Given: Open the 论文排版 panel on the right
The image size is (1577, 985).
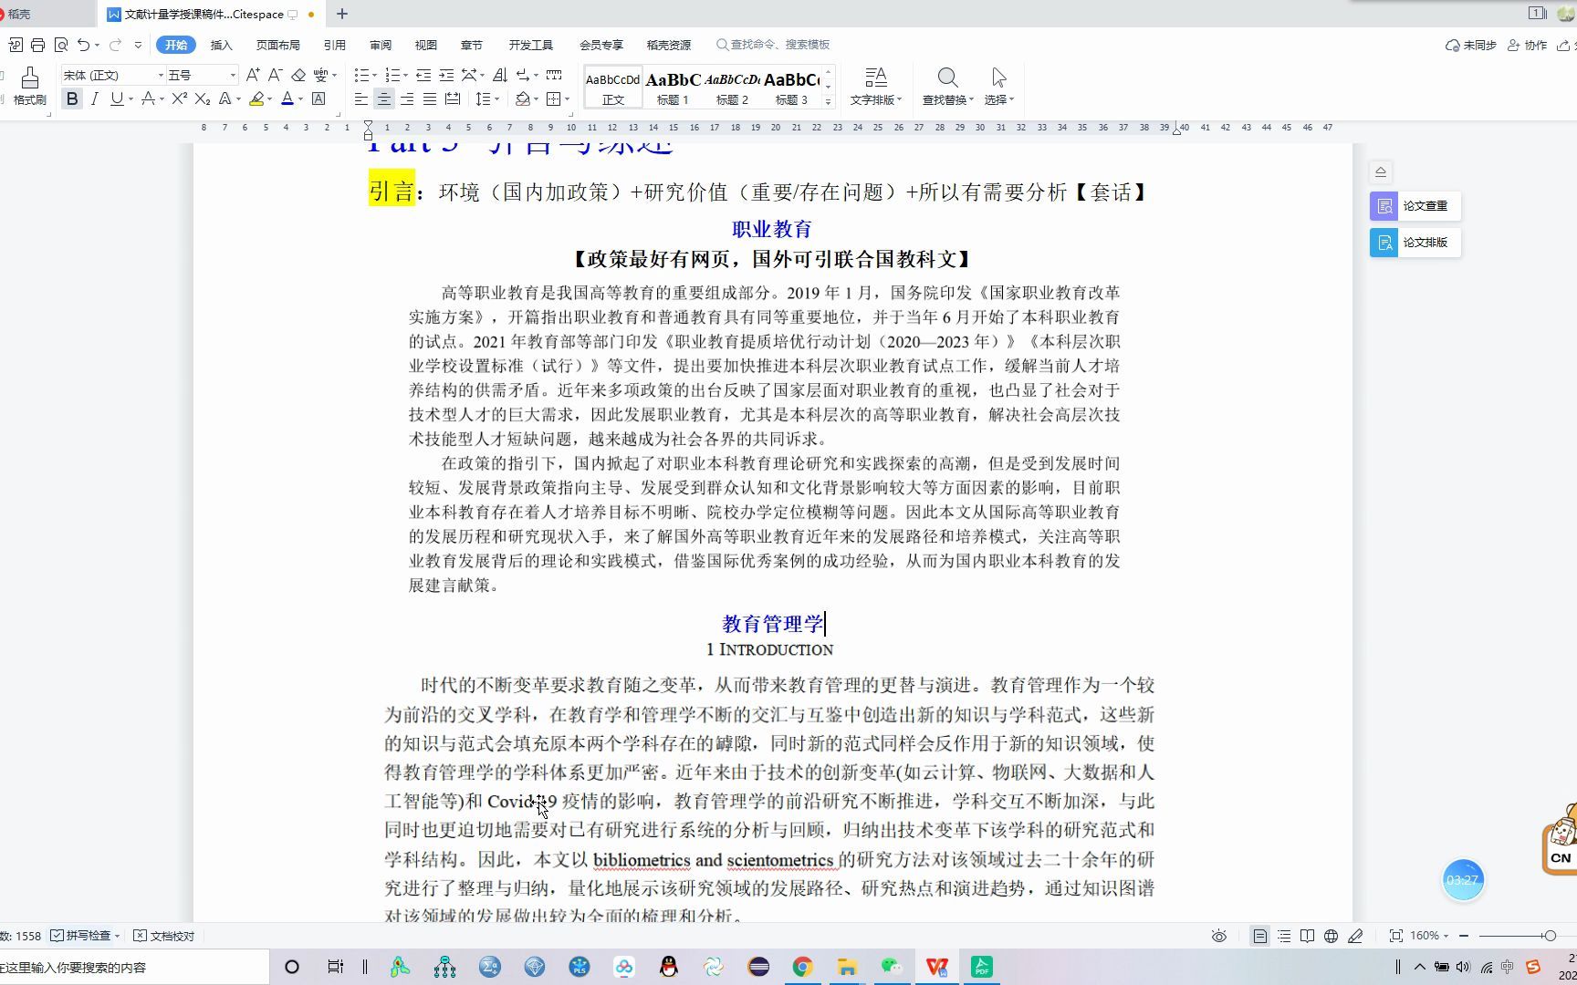Looking at the screenshot, I should 1413,243.
